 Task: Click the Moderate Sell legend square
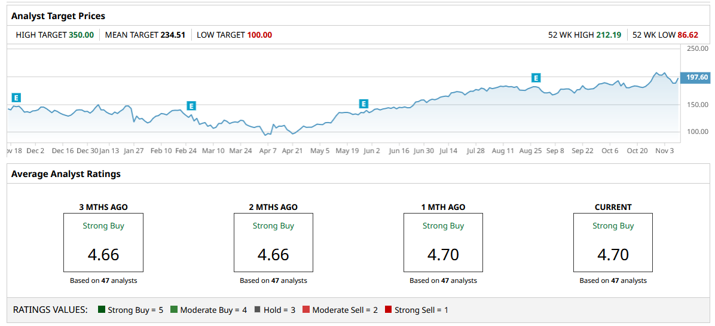[306, 310]
